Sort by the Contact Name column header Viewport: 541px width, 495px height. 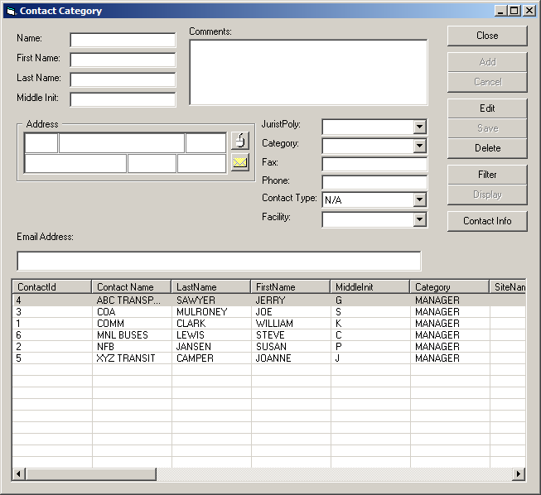[131, 287]
